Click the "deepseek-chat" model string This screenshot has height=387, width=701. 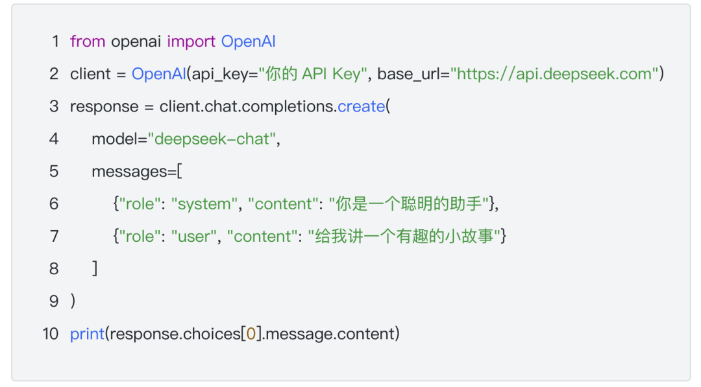[x=212, y=139]
